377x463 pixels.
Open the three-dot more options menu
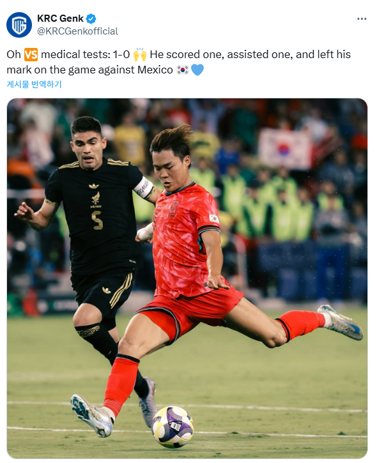point(362,19)
